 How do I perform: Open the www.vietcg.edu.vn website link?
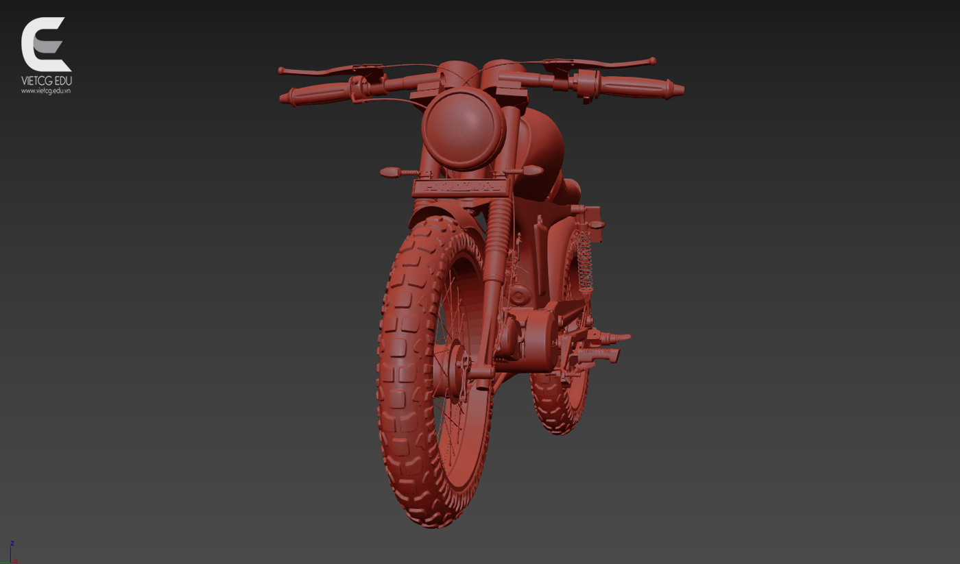click(x=45, y=90)
